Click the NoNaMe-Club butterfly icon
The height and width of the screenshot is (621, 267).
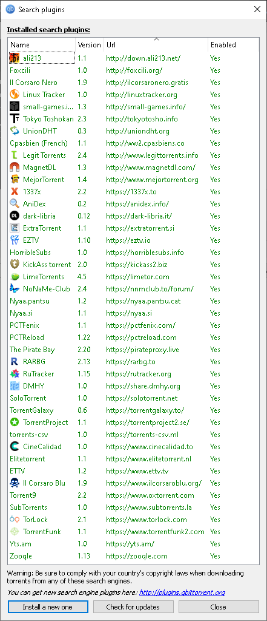click(x=14, y=289)
